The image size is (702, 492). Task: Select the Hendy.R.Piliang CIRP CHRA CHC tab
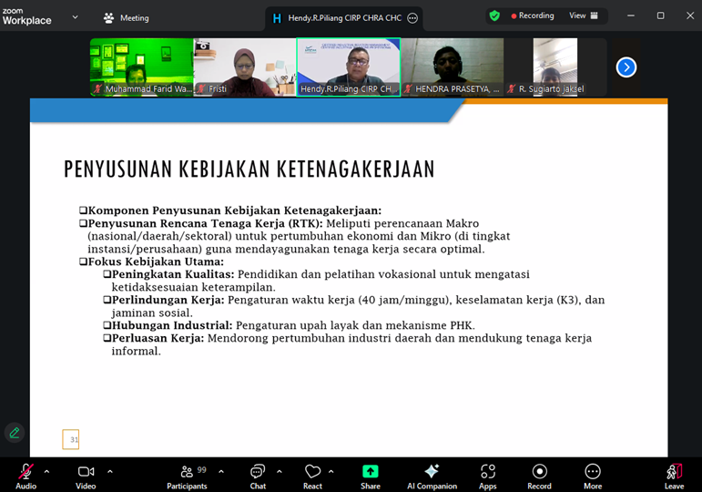343,18
